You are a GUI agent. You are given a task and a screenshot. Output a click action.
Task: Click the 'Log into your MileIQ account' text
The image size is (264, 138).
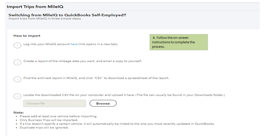tap(47, 44)
